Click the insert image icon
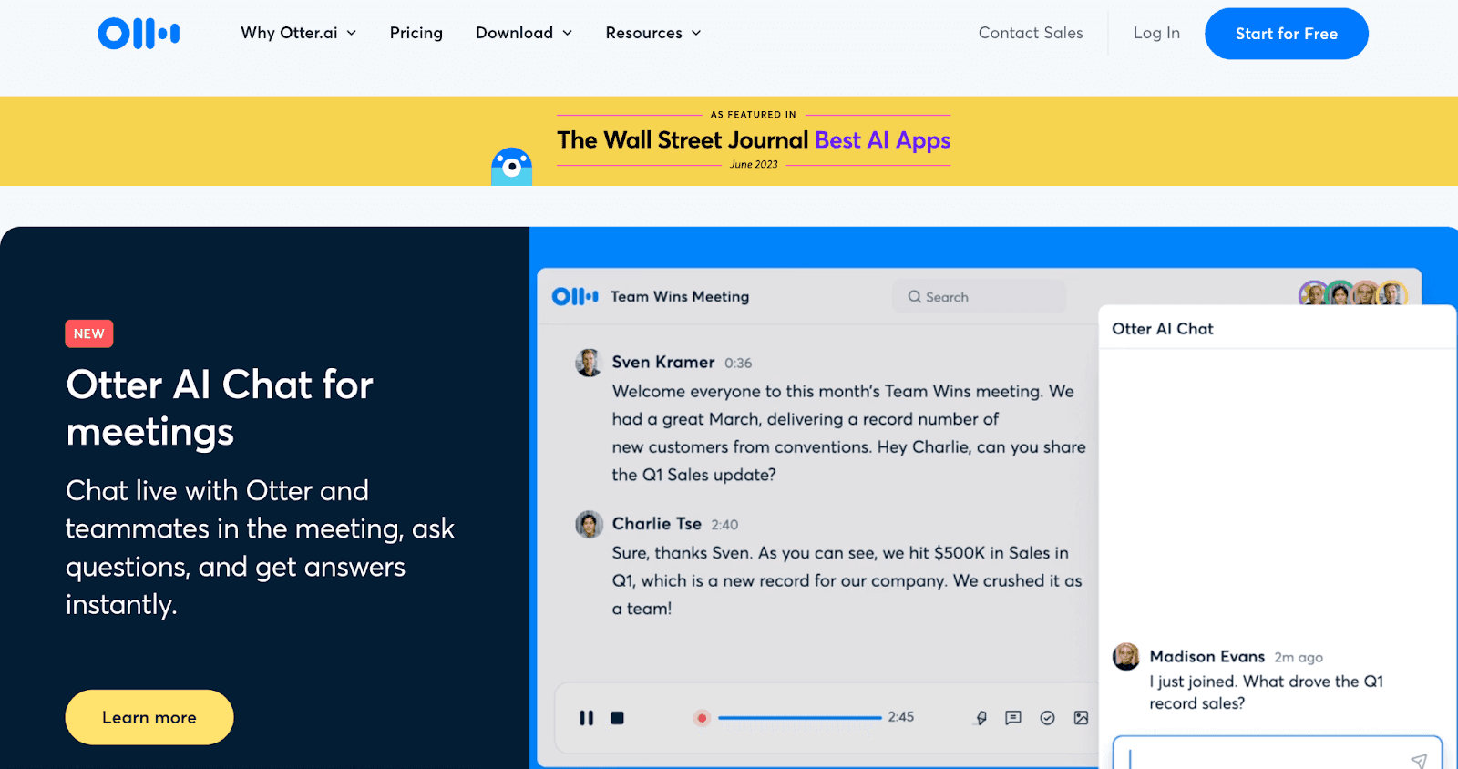 click(1081, 718)
